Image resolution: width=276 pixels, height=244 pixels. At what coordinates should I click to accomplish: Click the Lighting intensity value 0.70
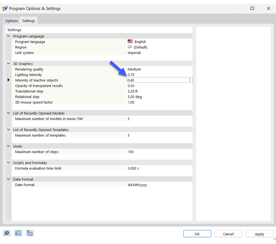click(131, 75)
